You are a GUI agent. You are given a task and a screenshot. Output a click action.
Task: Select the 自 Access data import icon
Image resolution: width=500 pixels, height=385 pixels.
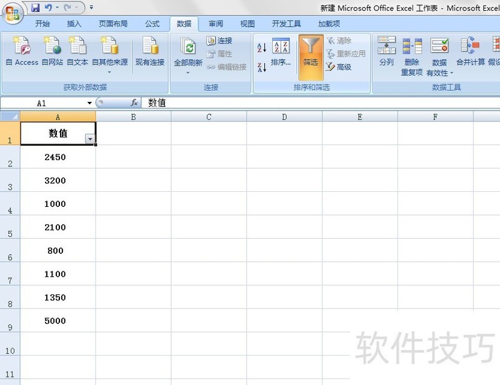tap(21, 50)
